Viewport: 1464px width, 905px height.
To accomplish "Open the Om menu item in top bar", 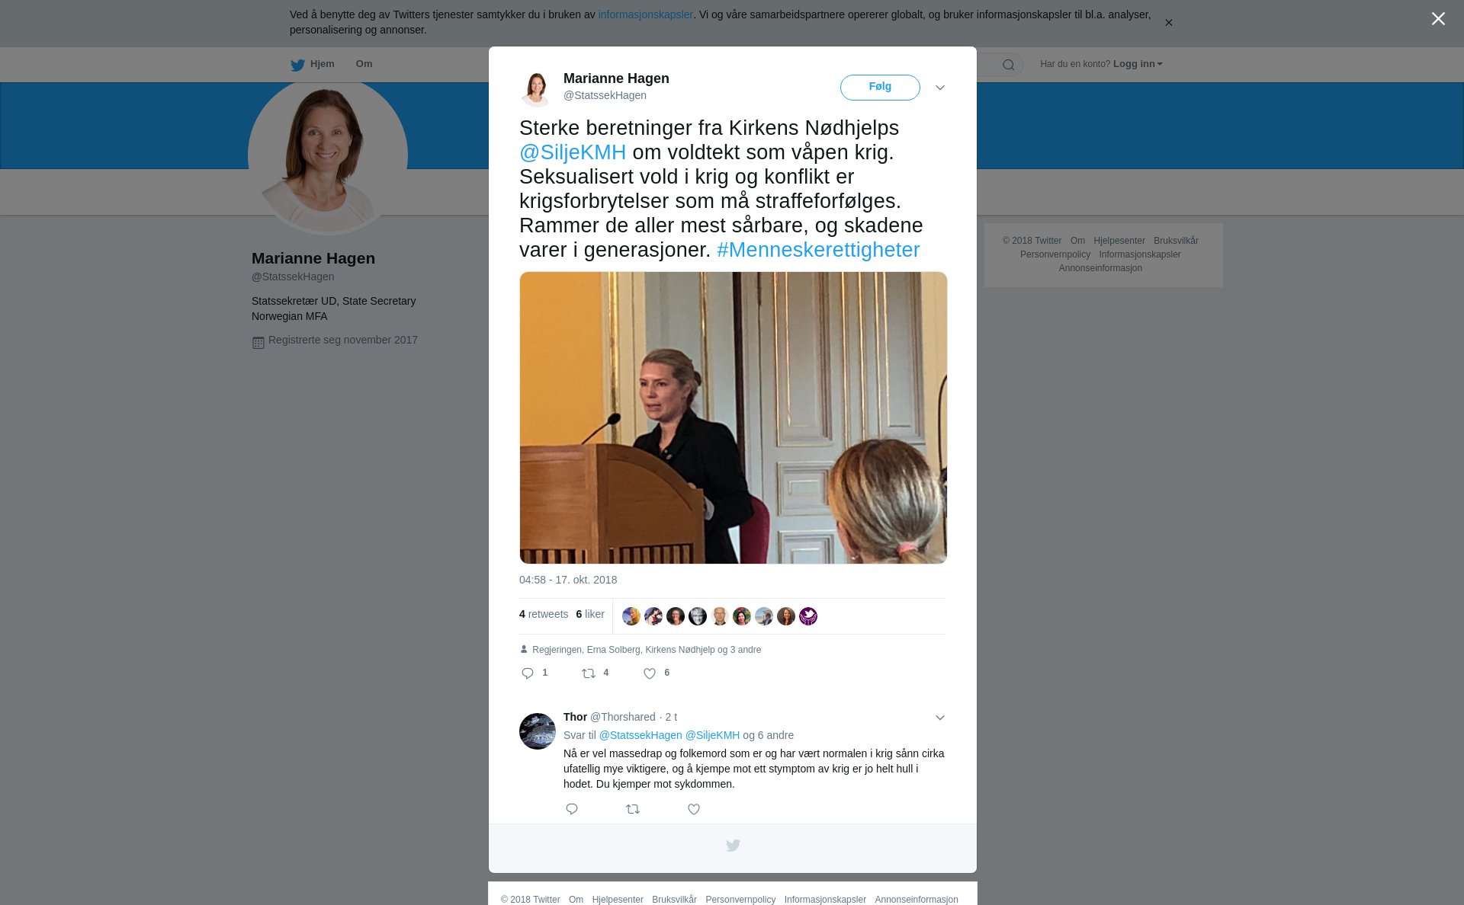I will [364, 64].
